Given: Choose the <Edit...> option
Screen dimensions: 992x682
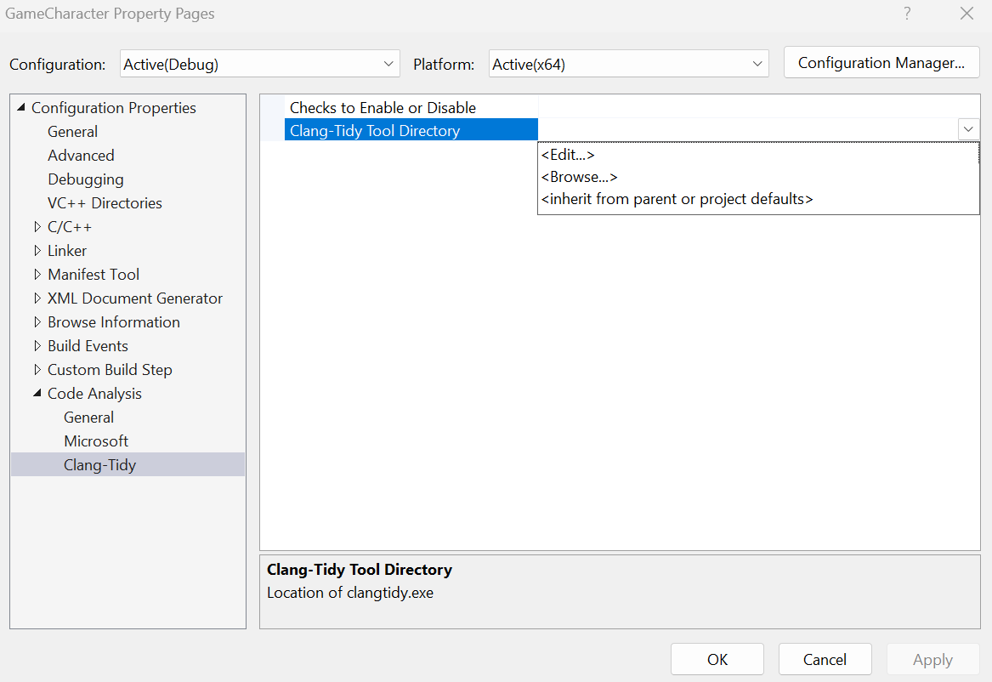Looking at the screenshot, I should 568,155.
